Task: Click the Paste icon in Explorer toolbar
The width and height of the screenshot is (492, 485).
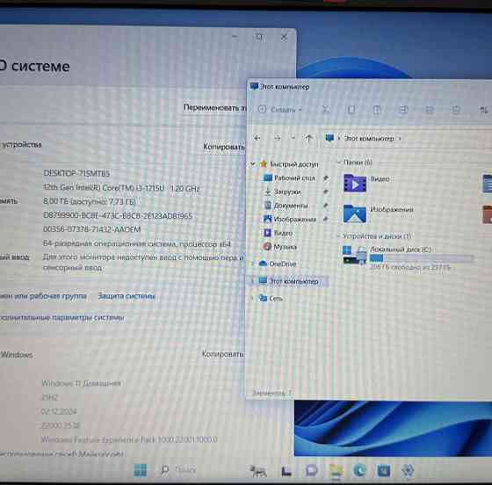Action: 377,110
